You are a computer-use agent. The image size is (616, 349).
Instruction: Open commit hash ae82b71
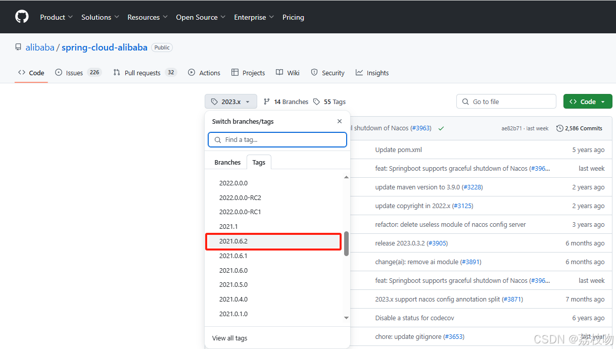coord(511,128)
